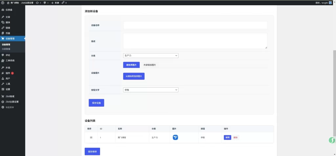This screenshot has width=336, height=156.
Task: Switch to 外部链接图片 image source
Action: (150, 65)
